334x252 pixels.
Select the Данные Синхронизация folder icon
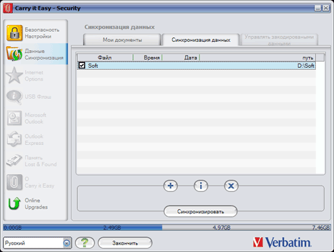click(14, 54)
